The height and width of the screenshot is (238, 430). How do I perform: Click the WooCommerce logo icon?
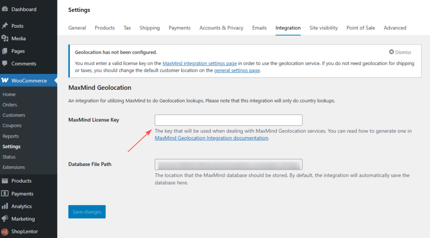click(x=5, y=80)
